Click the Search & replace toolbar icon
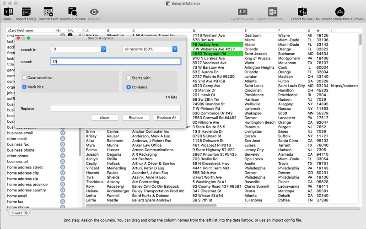 click(73, 12)
